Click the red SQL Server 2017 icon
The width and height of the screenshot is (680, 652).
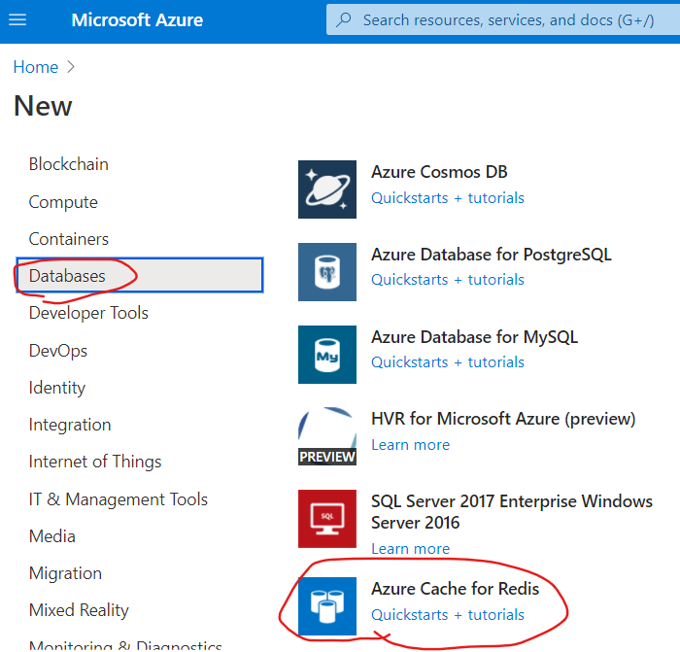click(x=327, y=518)
